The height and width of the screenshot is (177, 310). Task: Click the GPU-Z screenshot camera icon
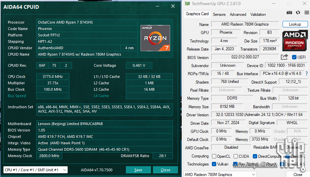(289, 12)
